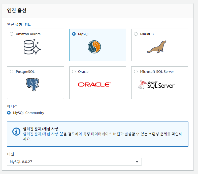Screen dimensions: 198x174
Task: Select the MySQL Community edition radio button
Action: pos(9,113)
